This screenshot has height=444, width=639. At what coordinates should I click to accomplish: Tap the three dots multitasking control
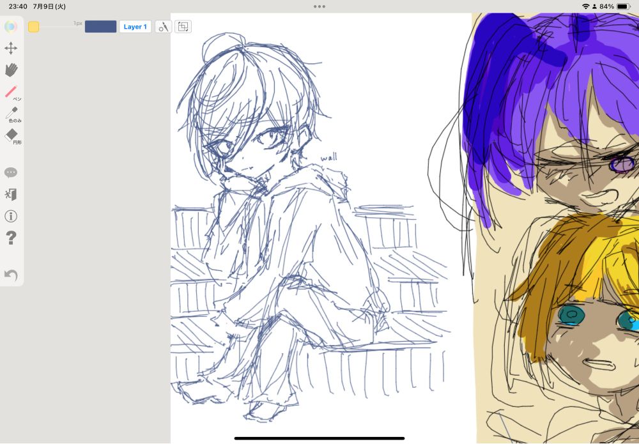click(x=319, y=6)
